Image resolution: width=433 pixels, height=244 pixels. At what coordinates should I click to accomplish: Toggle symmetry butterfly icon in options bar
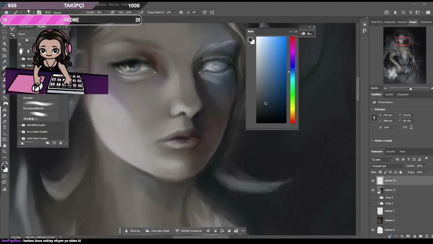212,13
